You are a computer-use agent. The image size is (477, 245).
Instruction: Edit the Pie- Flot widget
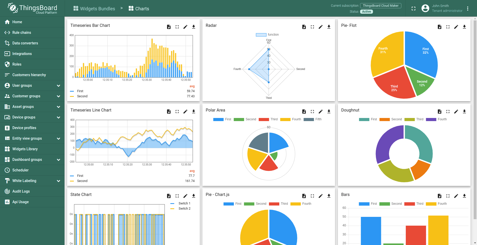[456, 27]
